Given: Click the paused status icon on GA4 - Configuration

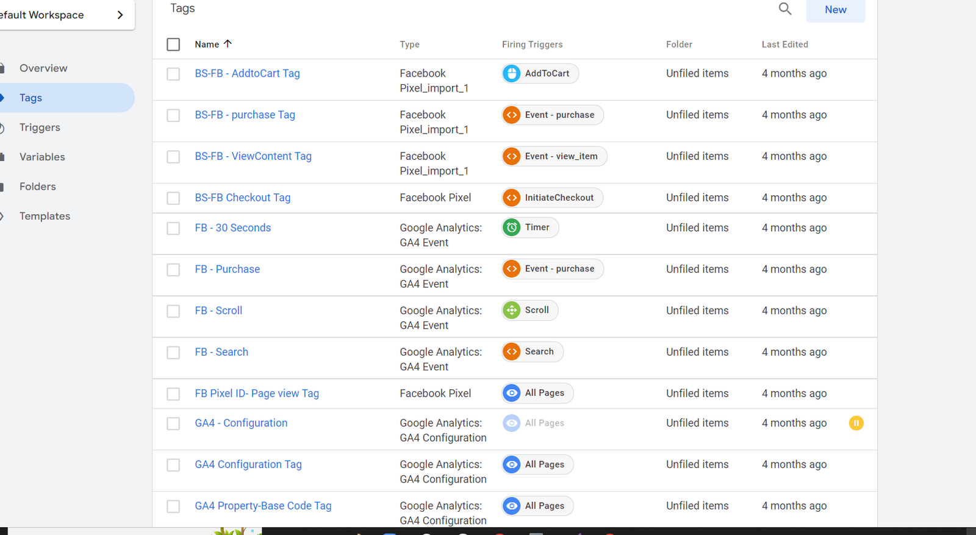Looking at the screenshot, I should pos(856,423).
